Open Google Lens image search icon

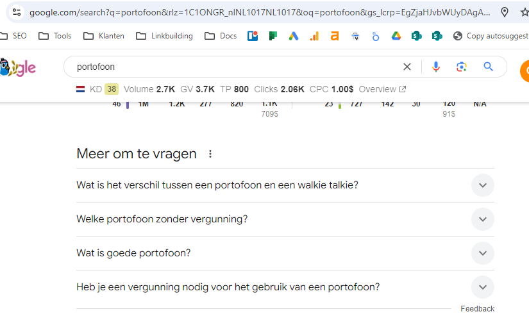[x=462, y=67]
